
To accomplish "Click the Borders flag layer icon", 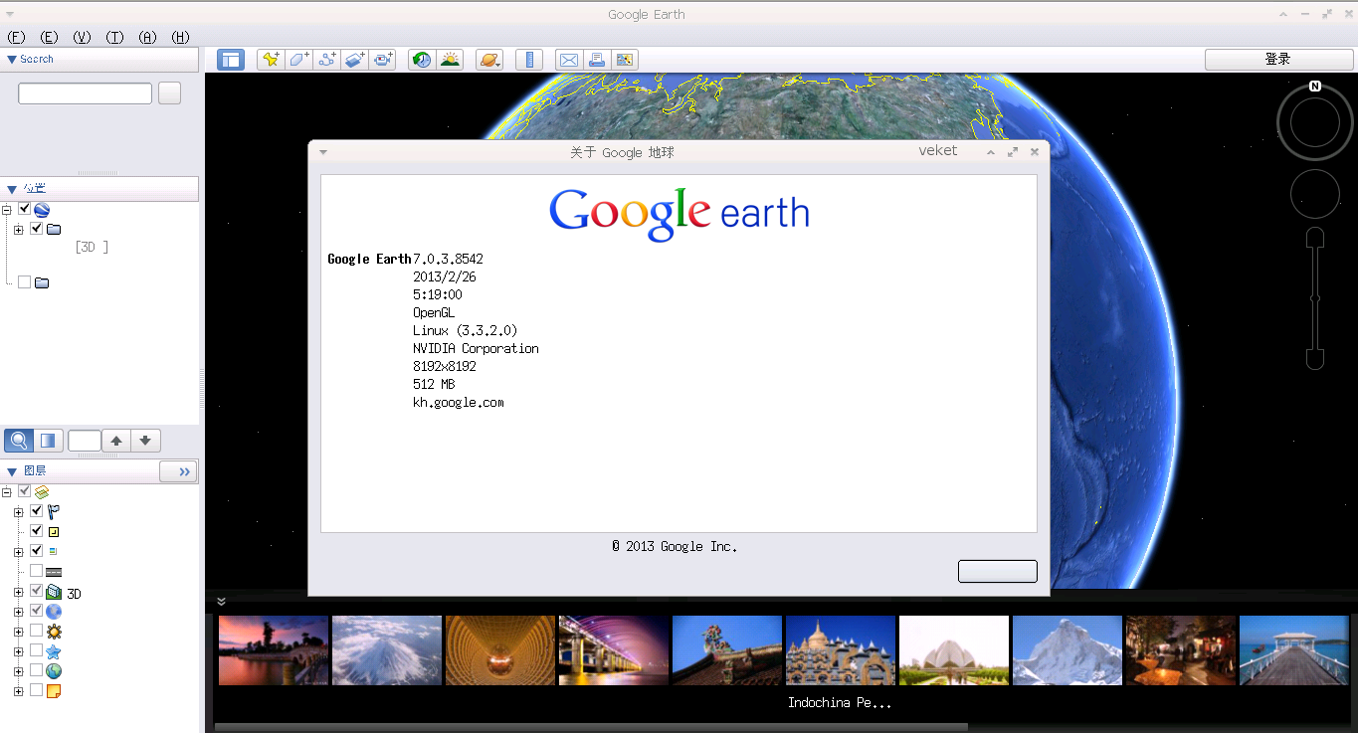I will pos(54,511).
